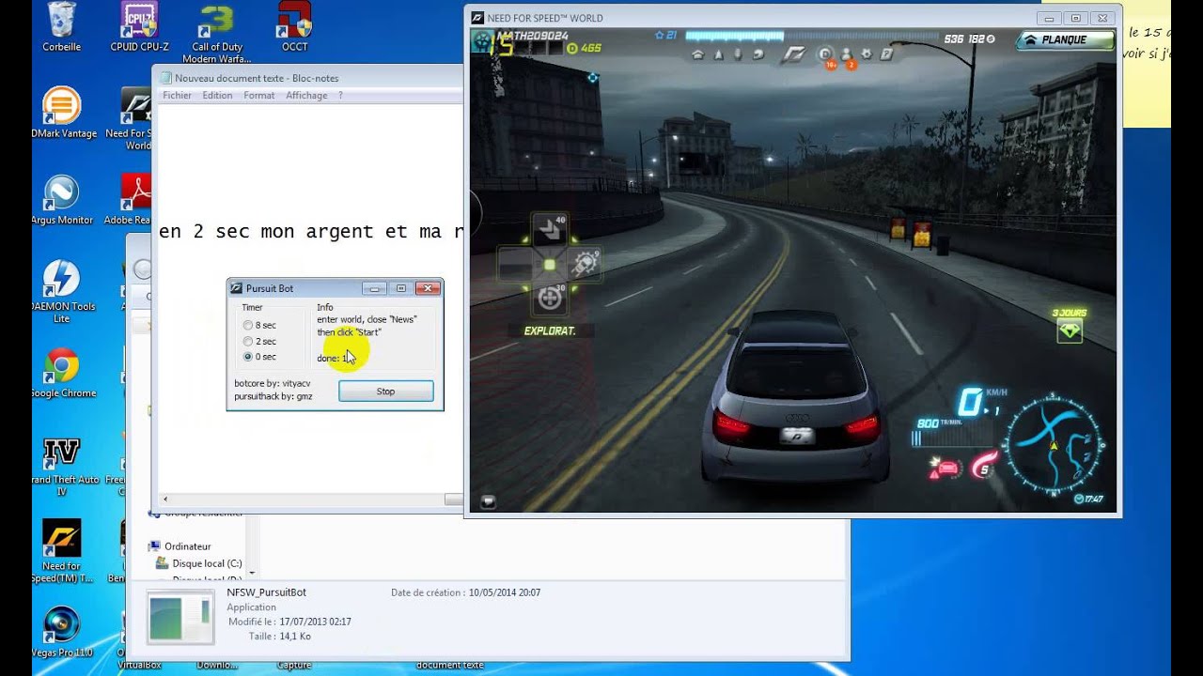1203x676 pixels.
Task: Open the Need for Speed(TM) shortcut at bottom left
Action: pyautogui.click(x=62, y=551)
